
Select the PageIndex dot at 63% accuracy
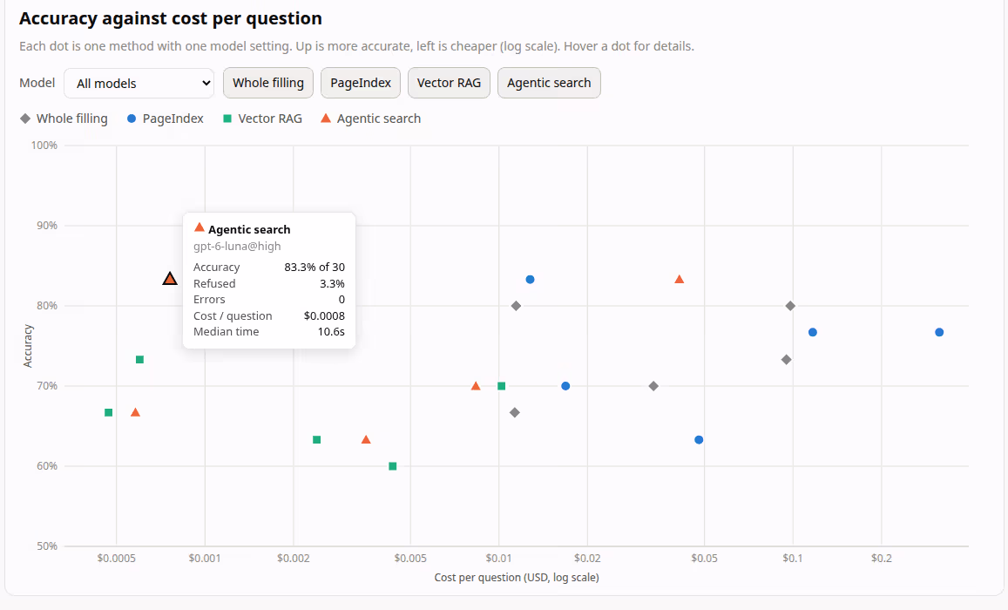pos(699,440)
